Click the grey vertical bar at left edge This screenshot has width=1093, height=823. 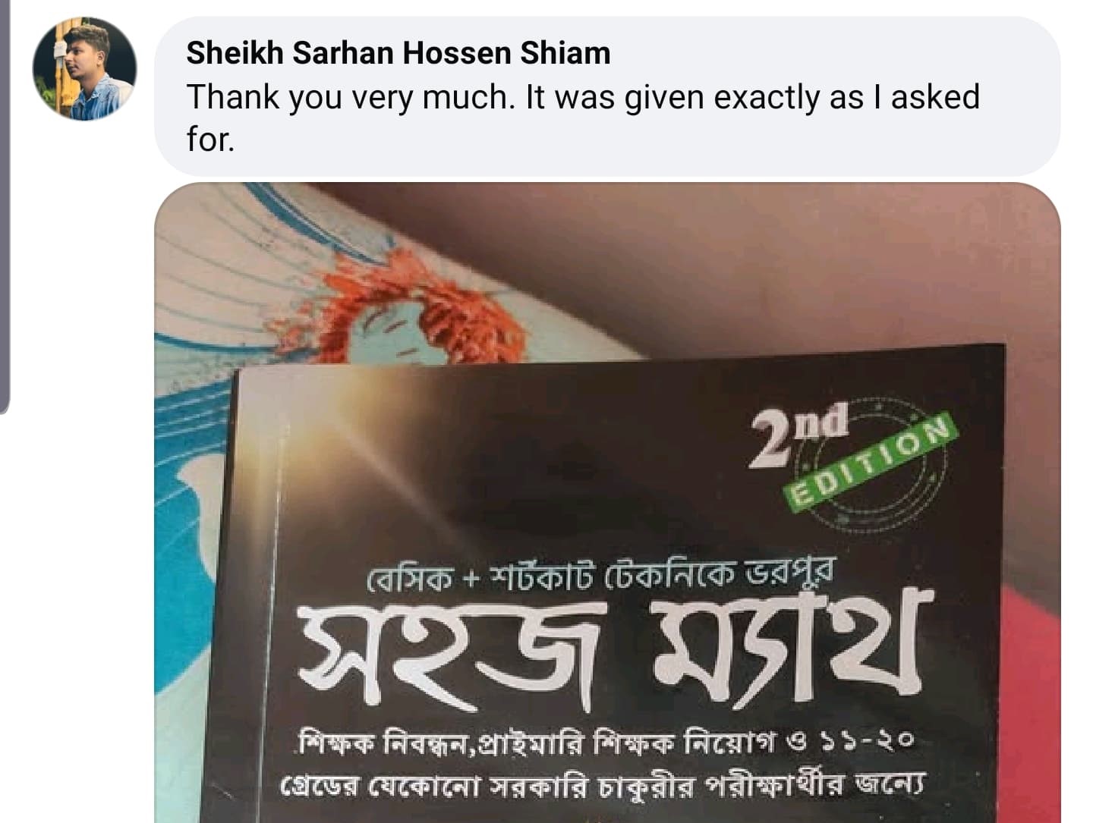click(5, 206)
